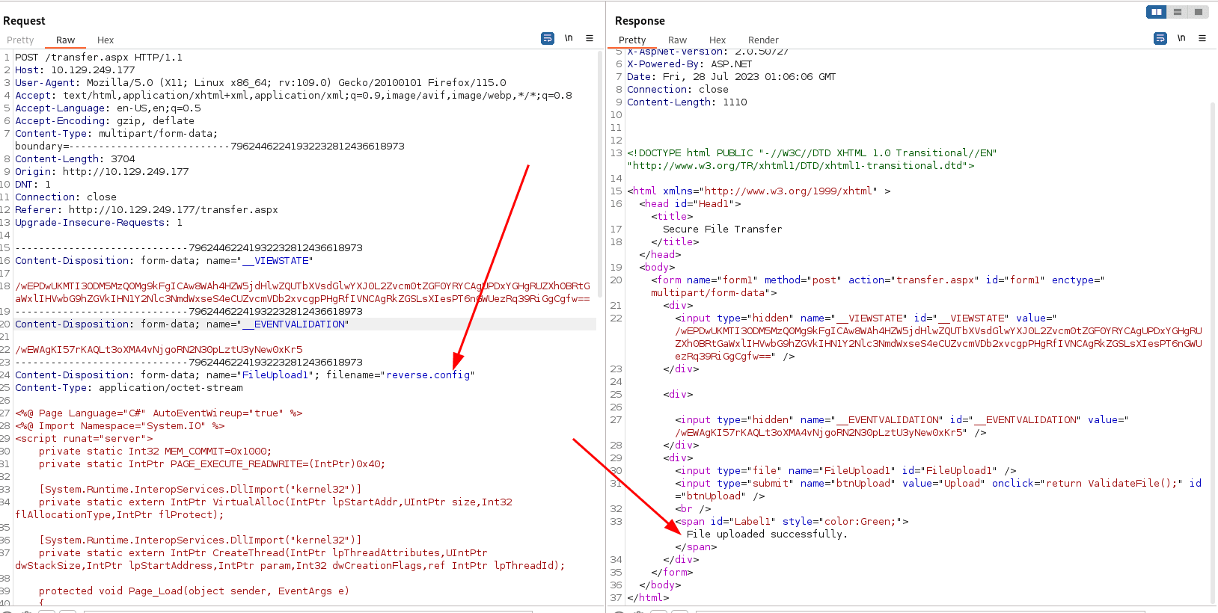
Task: Click the name="__VIEWSTATE" Content-Disposition request line
Action: pyautogui.click(x=164, y=261)
